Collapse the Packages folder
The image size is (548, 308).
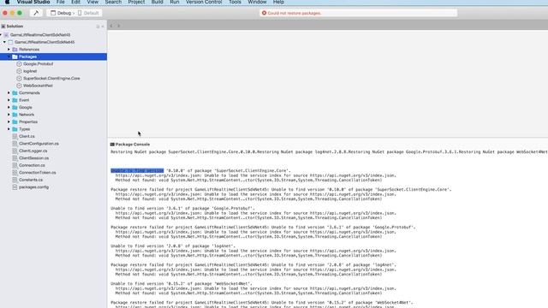point(9,56)
